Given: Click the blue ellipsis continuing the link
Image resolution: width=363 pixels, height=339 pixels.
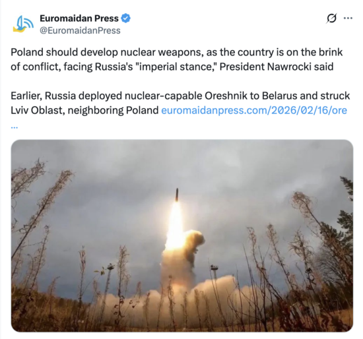Looking at the screenshot, I should coord(15,127).
